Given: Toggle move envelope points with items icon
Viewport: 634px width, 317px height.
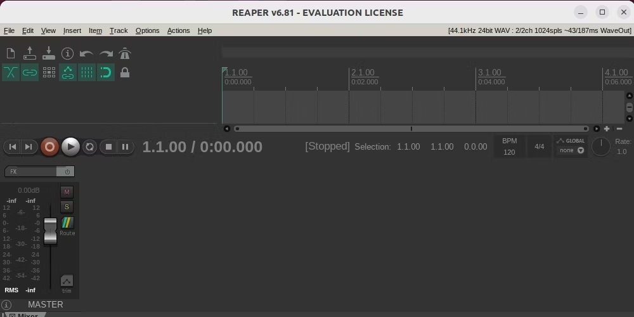Looking at the screenshot, I should click(x=68, y=72).
